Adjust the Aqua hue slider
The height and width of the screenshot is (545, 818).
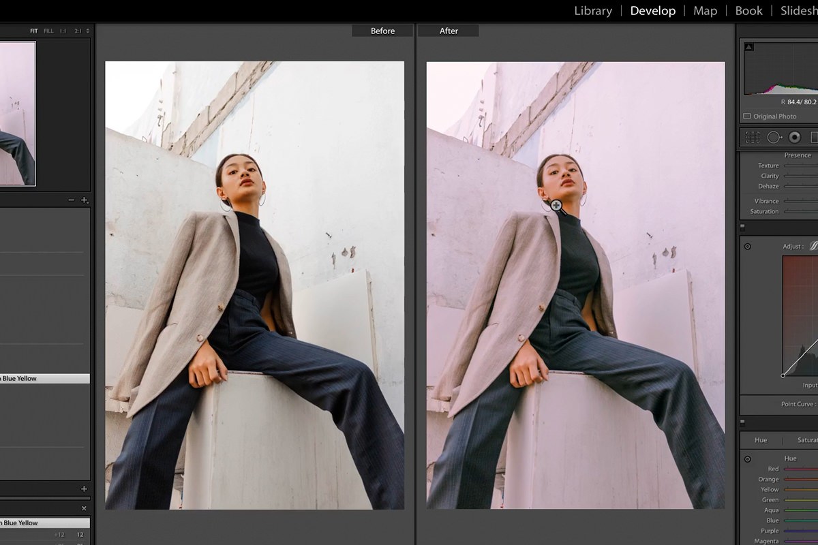800,510
